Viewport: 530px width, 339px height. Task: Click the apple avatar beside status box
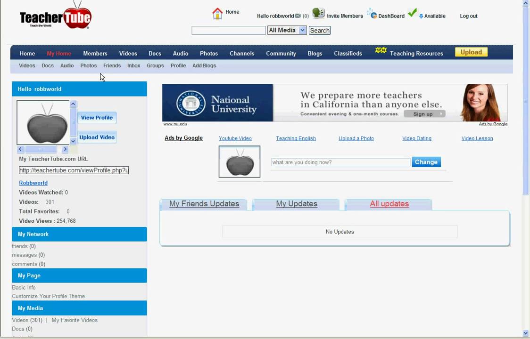[240, 162]
